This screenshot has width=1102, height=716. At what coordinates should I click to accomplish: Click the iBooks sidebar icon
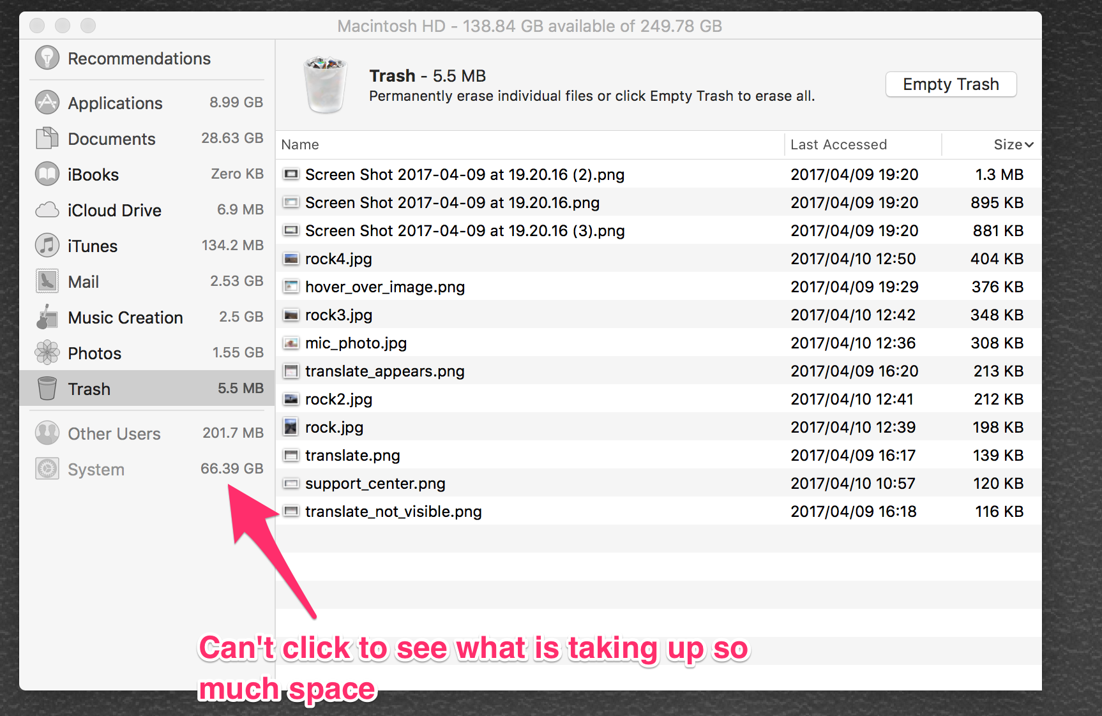(47, 174)
